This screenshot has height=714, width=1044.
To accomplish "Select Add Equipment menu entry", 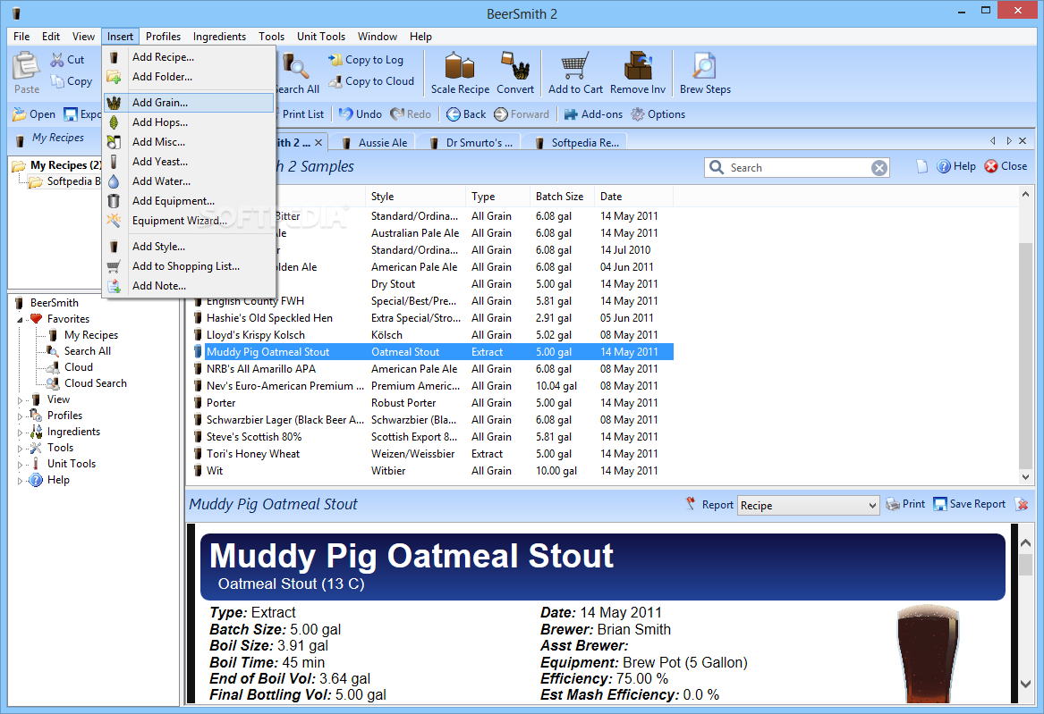I will click(189, 201).
